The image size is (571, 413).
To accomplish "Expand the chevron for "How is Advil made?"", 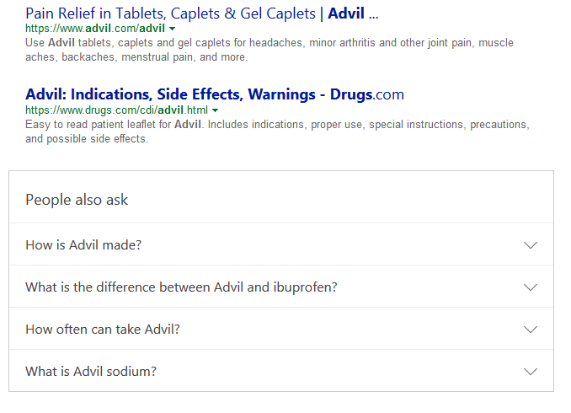I will (530, 245).
